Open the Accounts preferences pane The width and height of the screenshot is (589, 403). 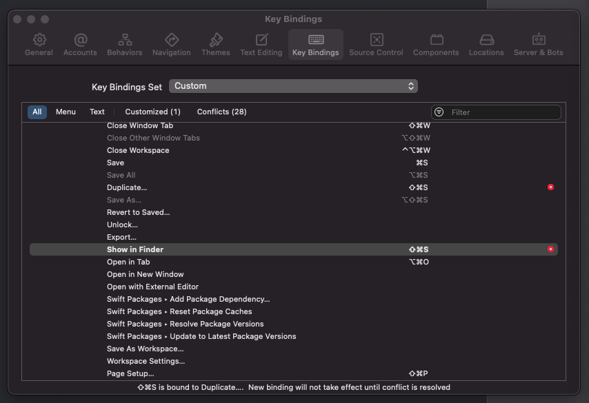[x=80, y=45]
